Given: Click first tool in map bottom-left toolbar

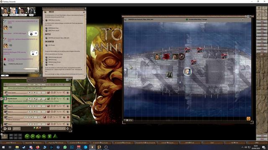Looking at the screenshot, I should 125,120.
